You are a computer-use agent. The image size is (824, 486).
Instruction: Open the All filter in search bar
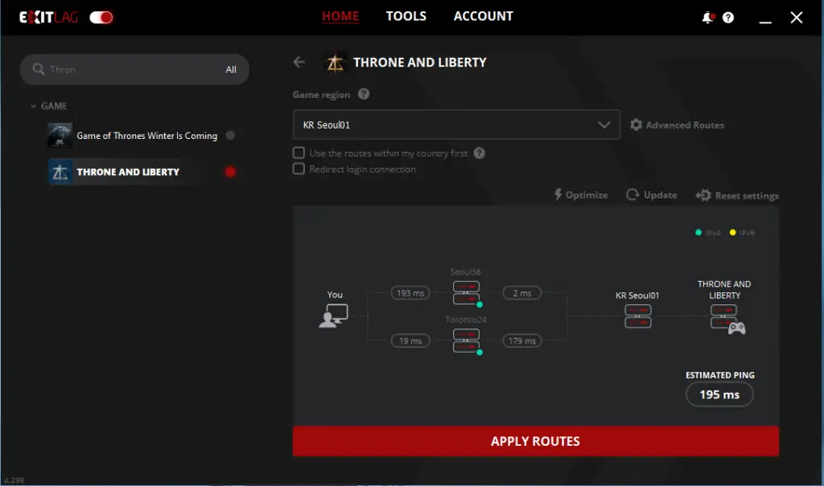(x=231, y=69)
